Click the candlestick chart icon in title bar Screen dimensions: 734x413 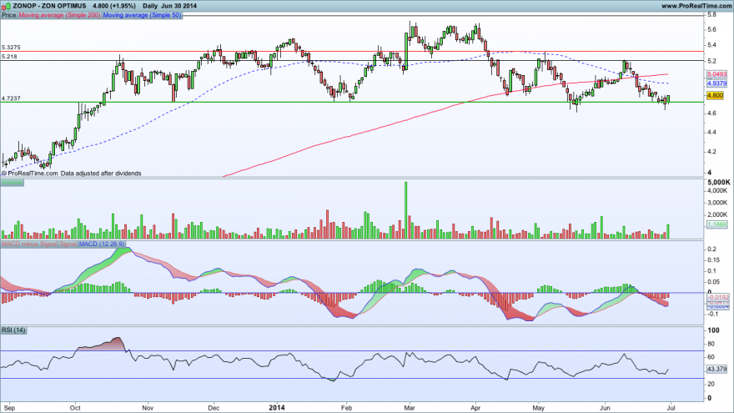[6, 6]
